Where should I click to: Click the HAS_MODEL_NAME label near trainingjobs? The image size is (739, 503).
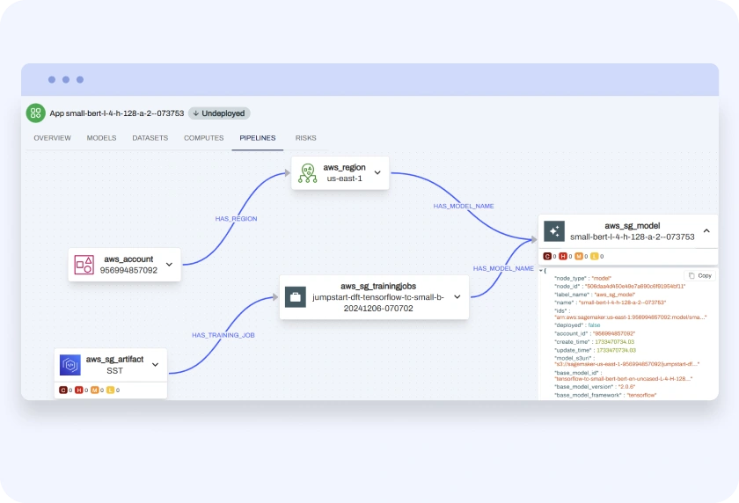point(503,268)
